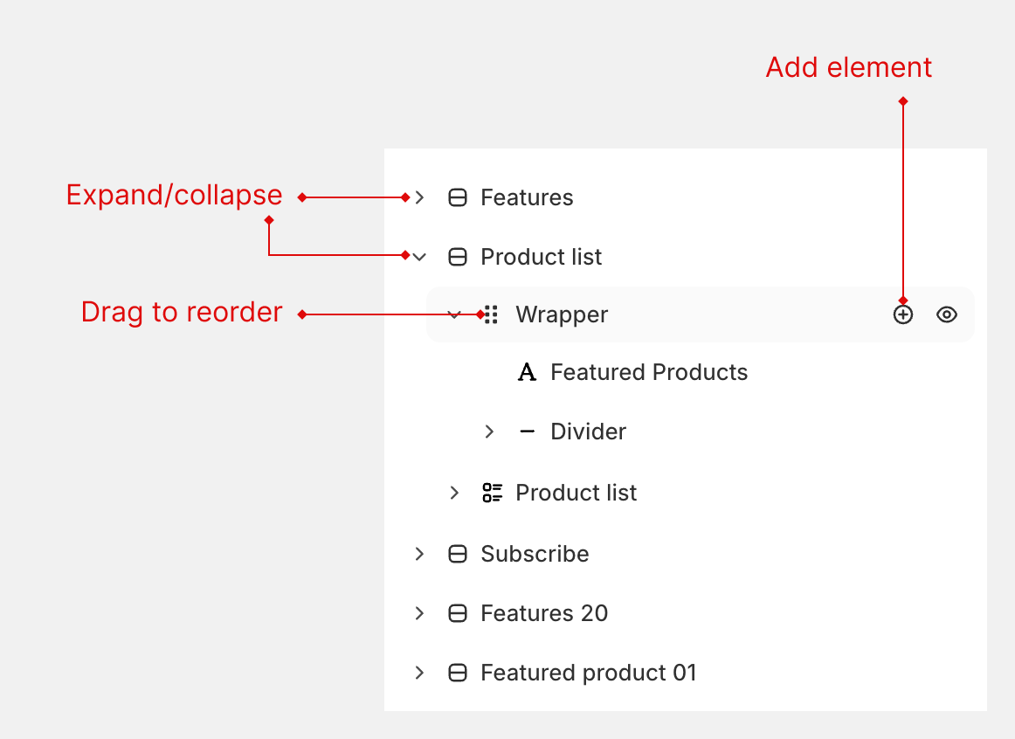Select the Featured Products text item
This screenshot has height=739, width=1015.
(649, 373)
